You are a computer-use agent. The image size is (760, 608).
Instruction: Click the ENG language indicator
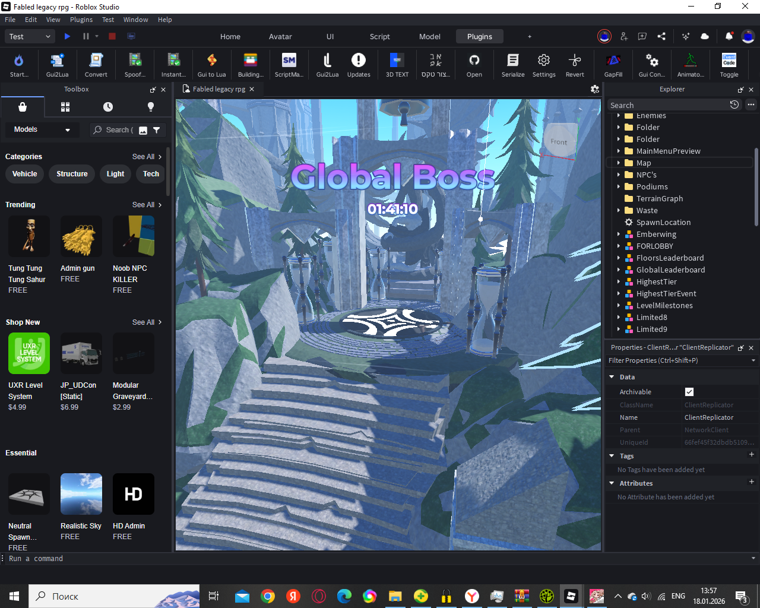coord(678,596)
